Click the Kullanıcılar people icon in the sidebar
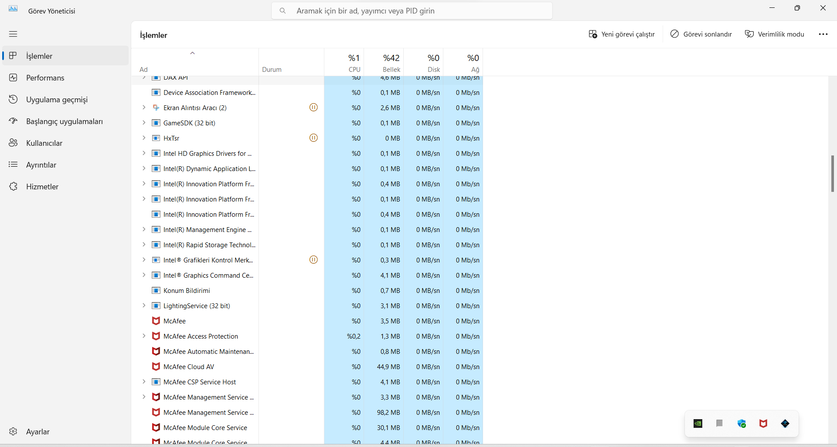Image resolution: width=837 pixels, height=447 pixels. pos(14,143)
